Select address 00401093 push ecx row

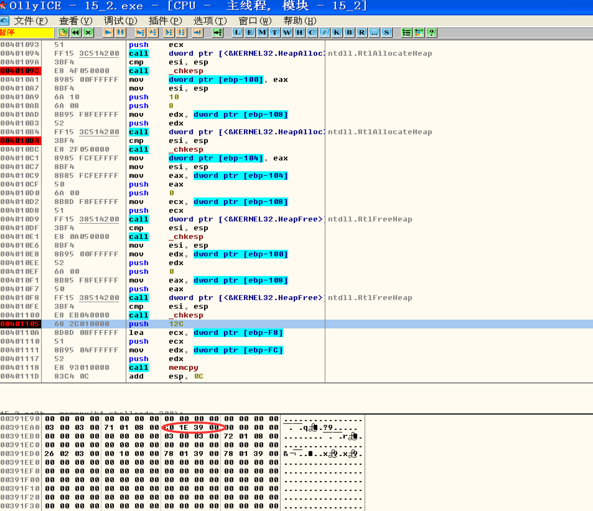pyautogui.click(x=296, y=45)
